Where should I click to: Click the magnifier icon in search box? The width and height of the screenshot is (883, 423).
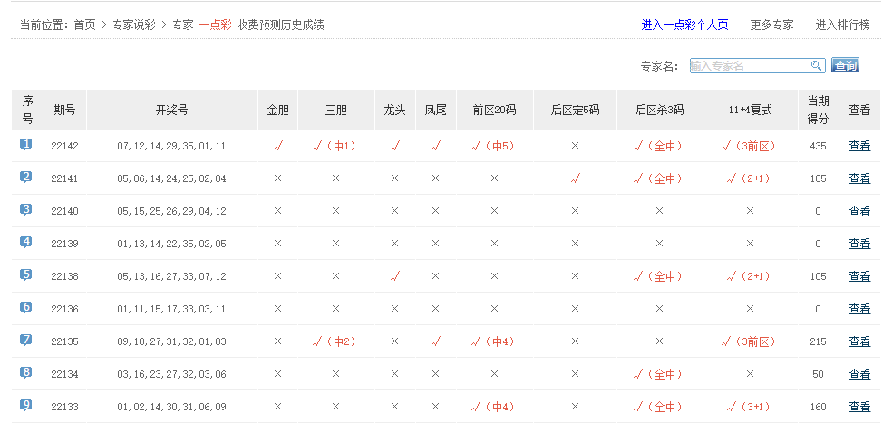(x=816, y=65)
